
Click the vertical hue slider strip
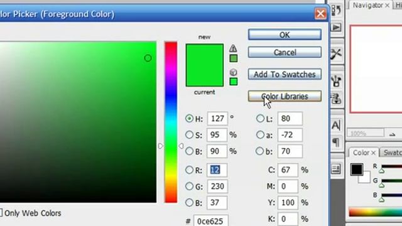tap(171, 122)
